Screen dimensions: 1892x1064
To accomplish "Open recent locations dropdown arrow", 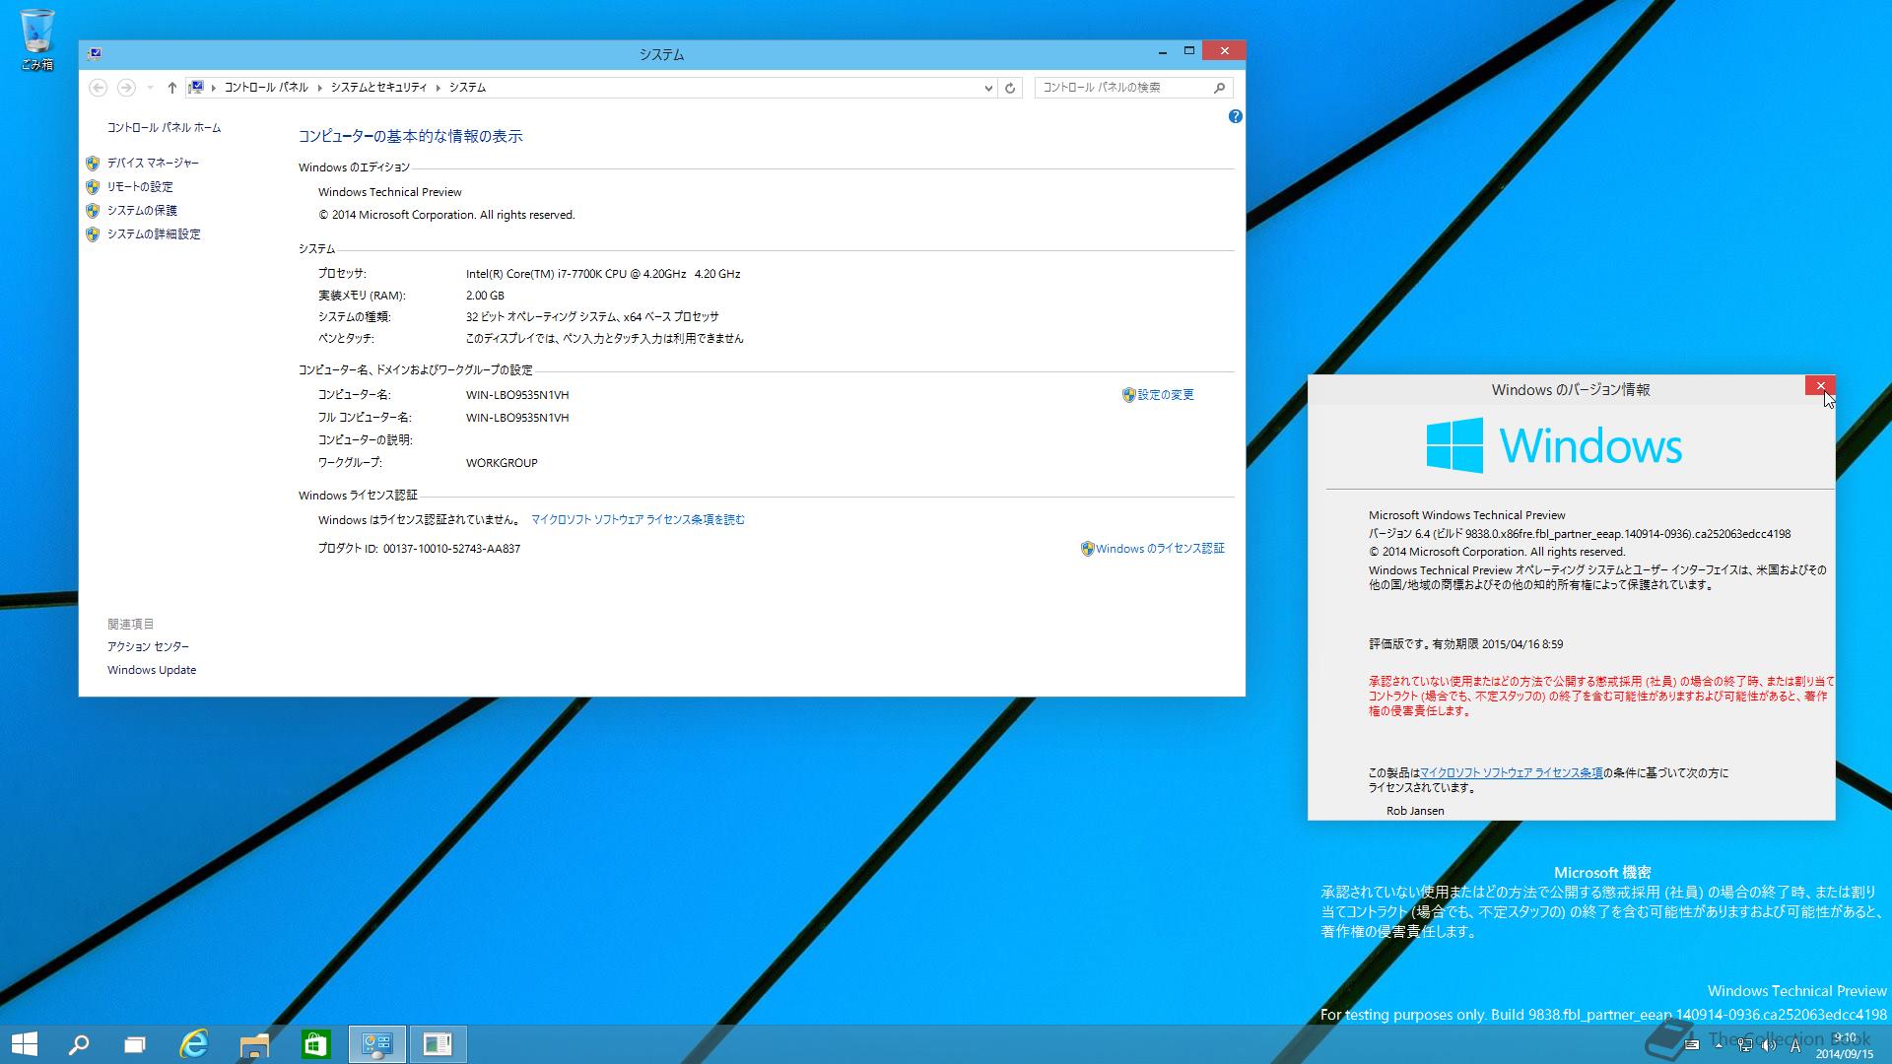I will click(x=150, y=88).
